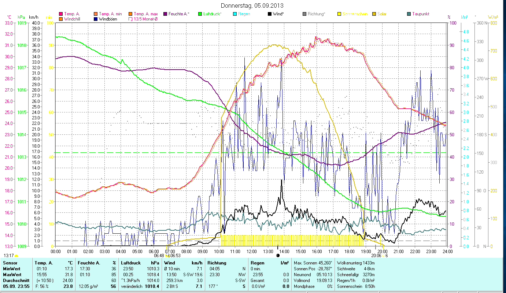Select the Windböen legend swatch

click(x=96, y=19)
